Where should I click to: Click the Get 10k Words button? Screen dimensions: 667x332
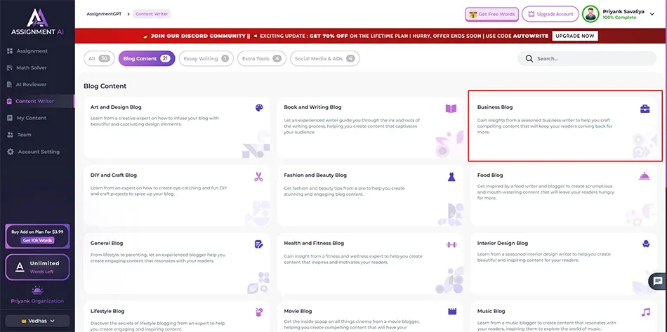pos(37,240)
